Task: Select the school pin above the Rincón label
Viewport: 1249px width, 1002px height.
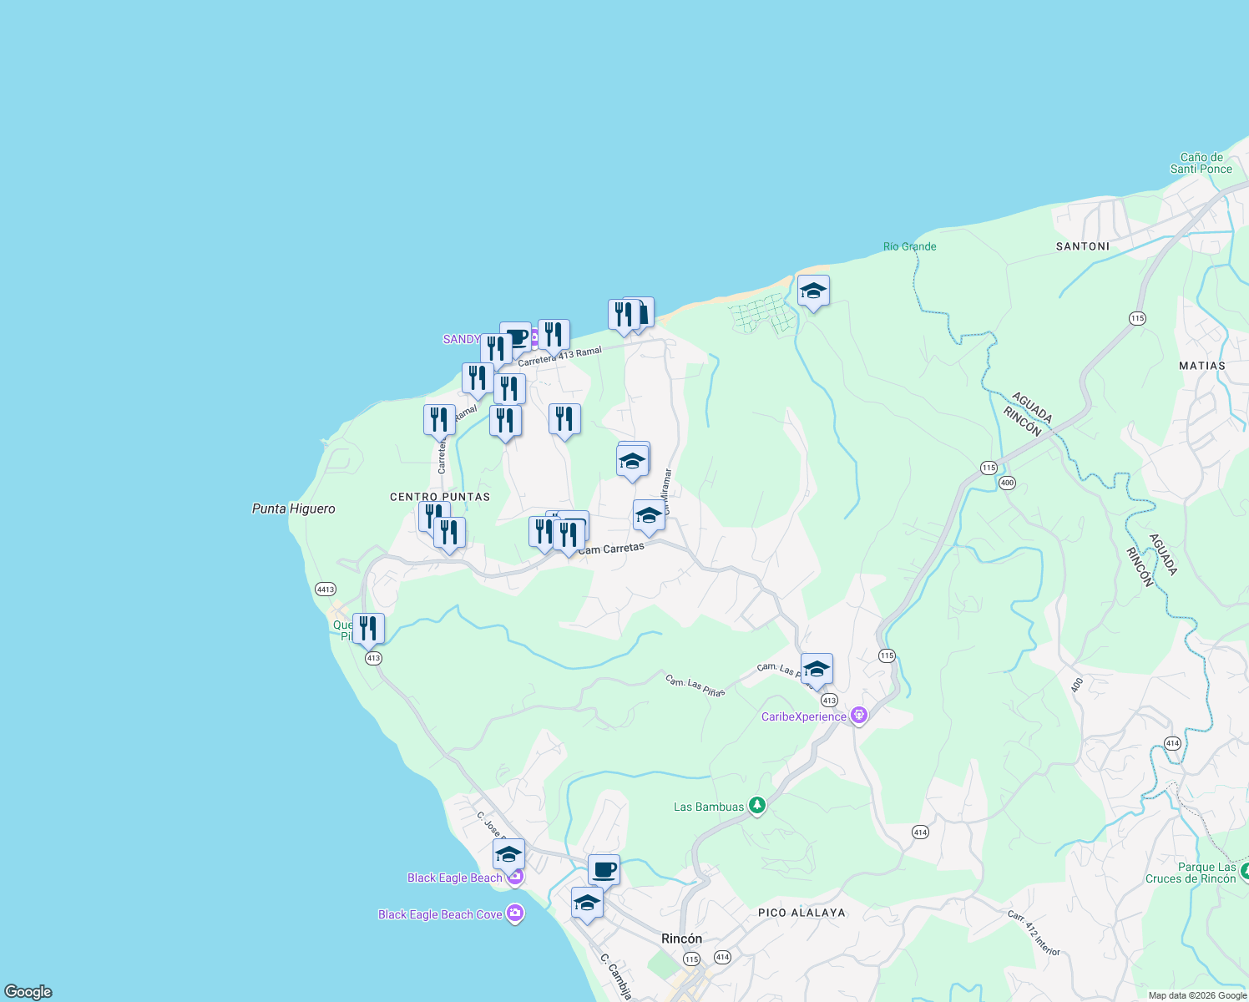Action: tap(588, 903)
